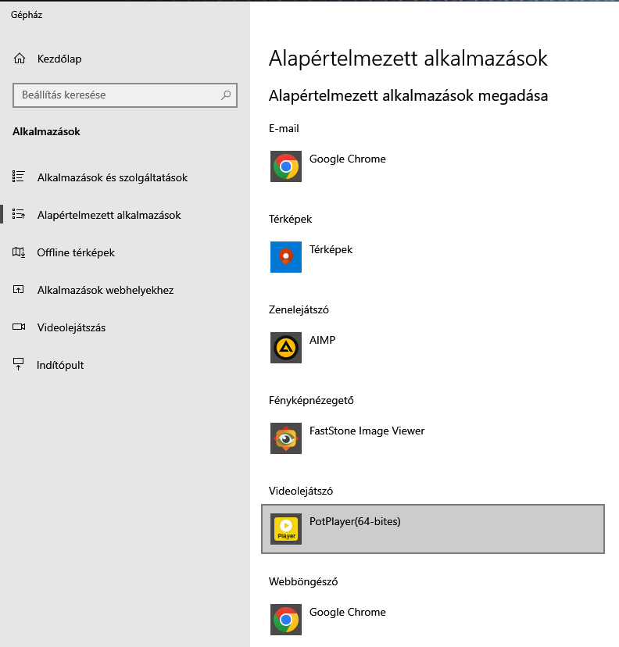Click the PotPlayer yellow icon
The image size is (619, 647).
click(286, 529)
